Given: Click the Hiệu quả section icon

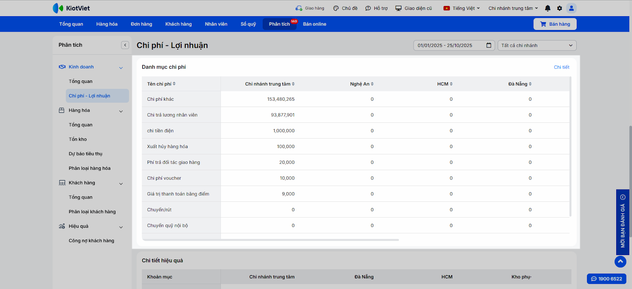Looking at the screenshot, I should [x=62, y=226].
